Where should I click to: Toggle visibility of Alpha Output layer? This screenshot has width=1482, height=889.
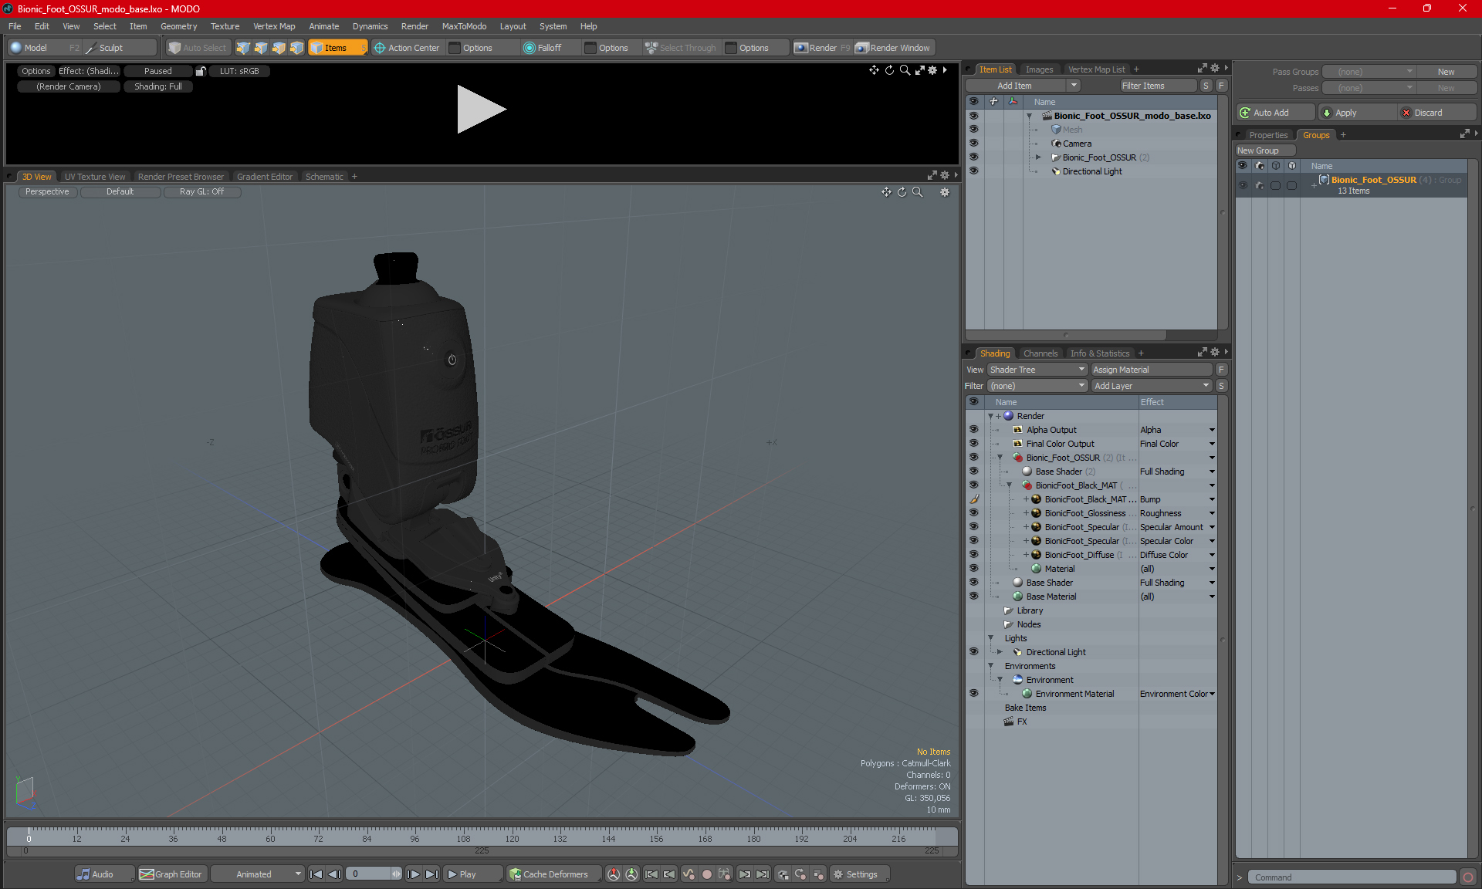973,430
